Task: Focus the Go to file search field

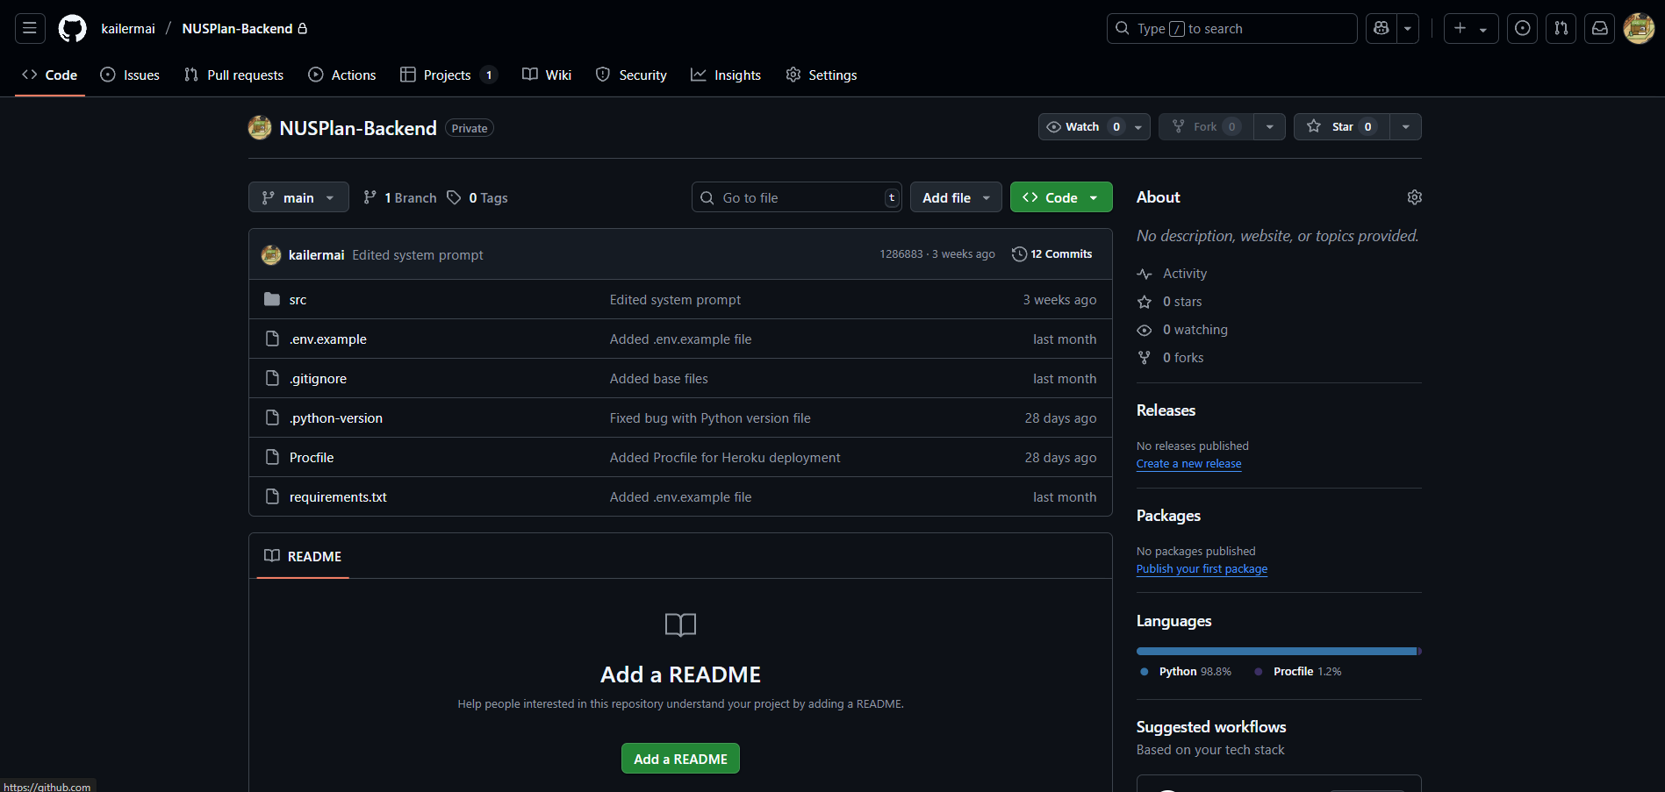Action: [x=794, y=197]
